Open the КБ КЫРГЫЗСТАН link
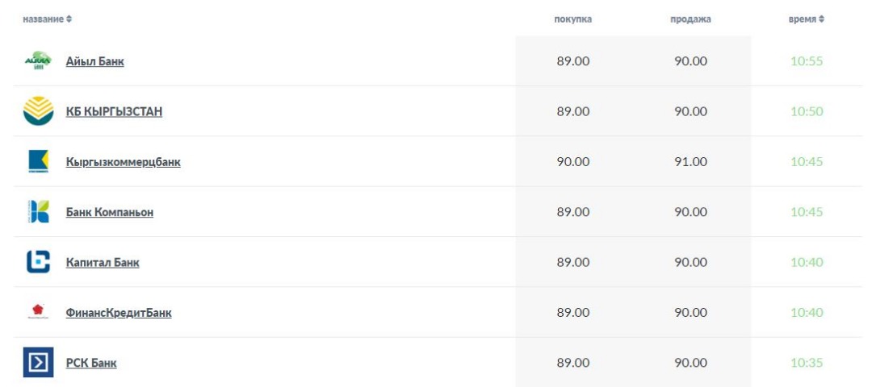 point(114,111)
